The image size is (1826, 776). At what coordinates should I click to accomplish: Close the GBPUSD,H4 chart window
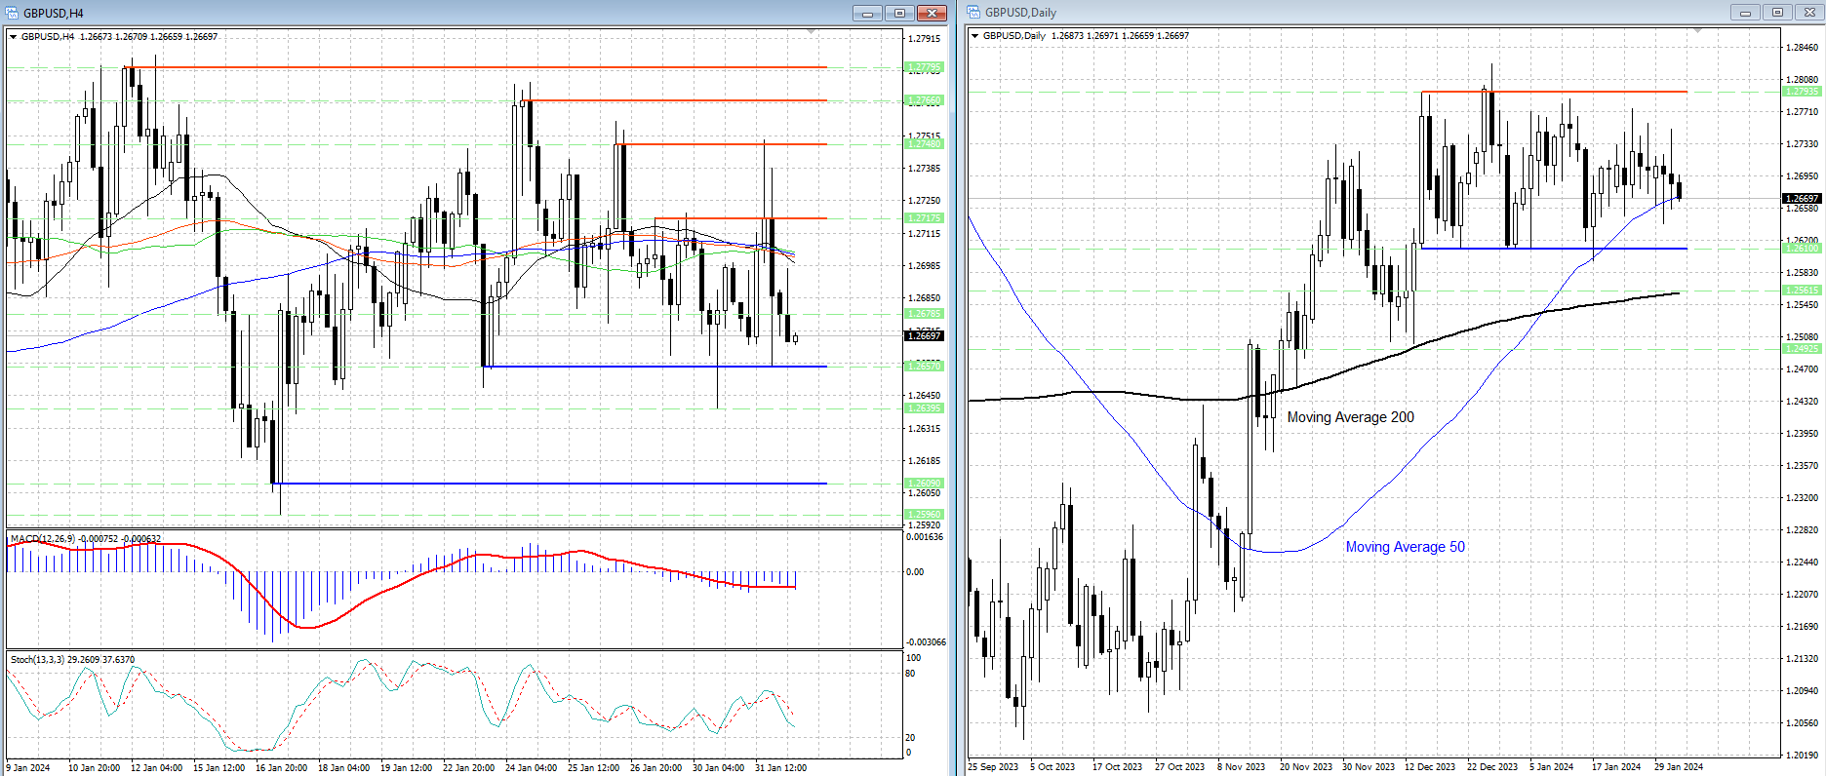point(933,13)
